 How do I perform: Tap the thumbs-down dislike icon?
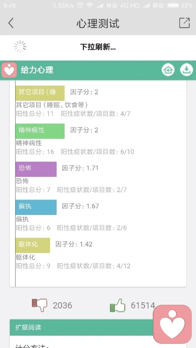(x=40, y=305)
